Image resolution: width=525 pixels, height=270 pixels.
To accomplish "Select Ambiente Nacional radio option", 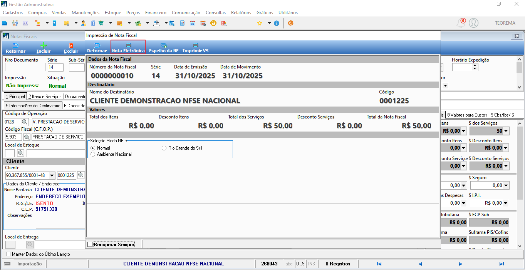I will point(92,154).
